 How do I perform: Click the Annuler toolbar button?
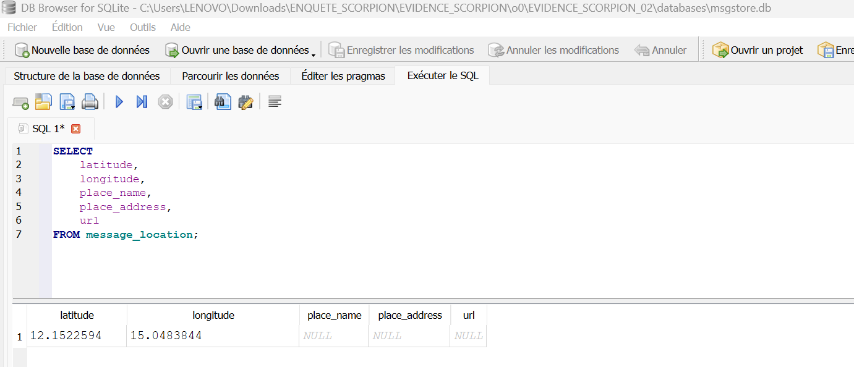point(660,50)
